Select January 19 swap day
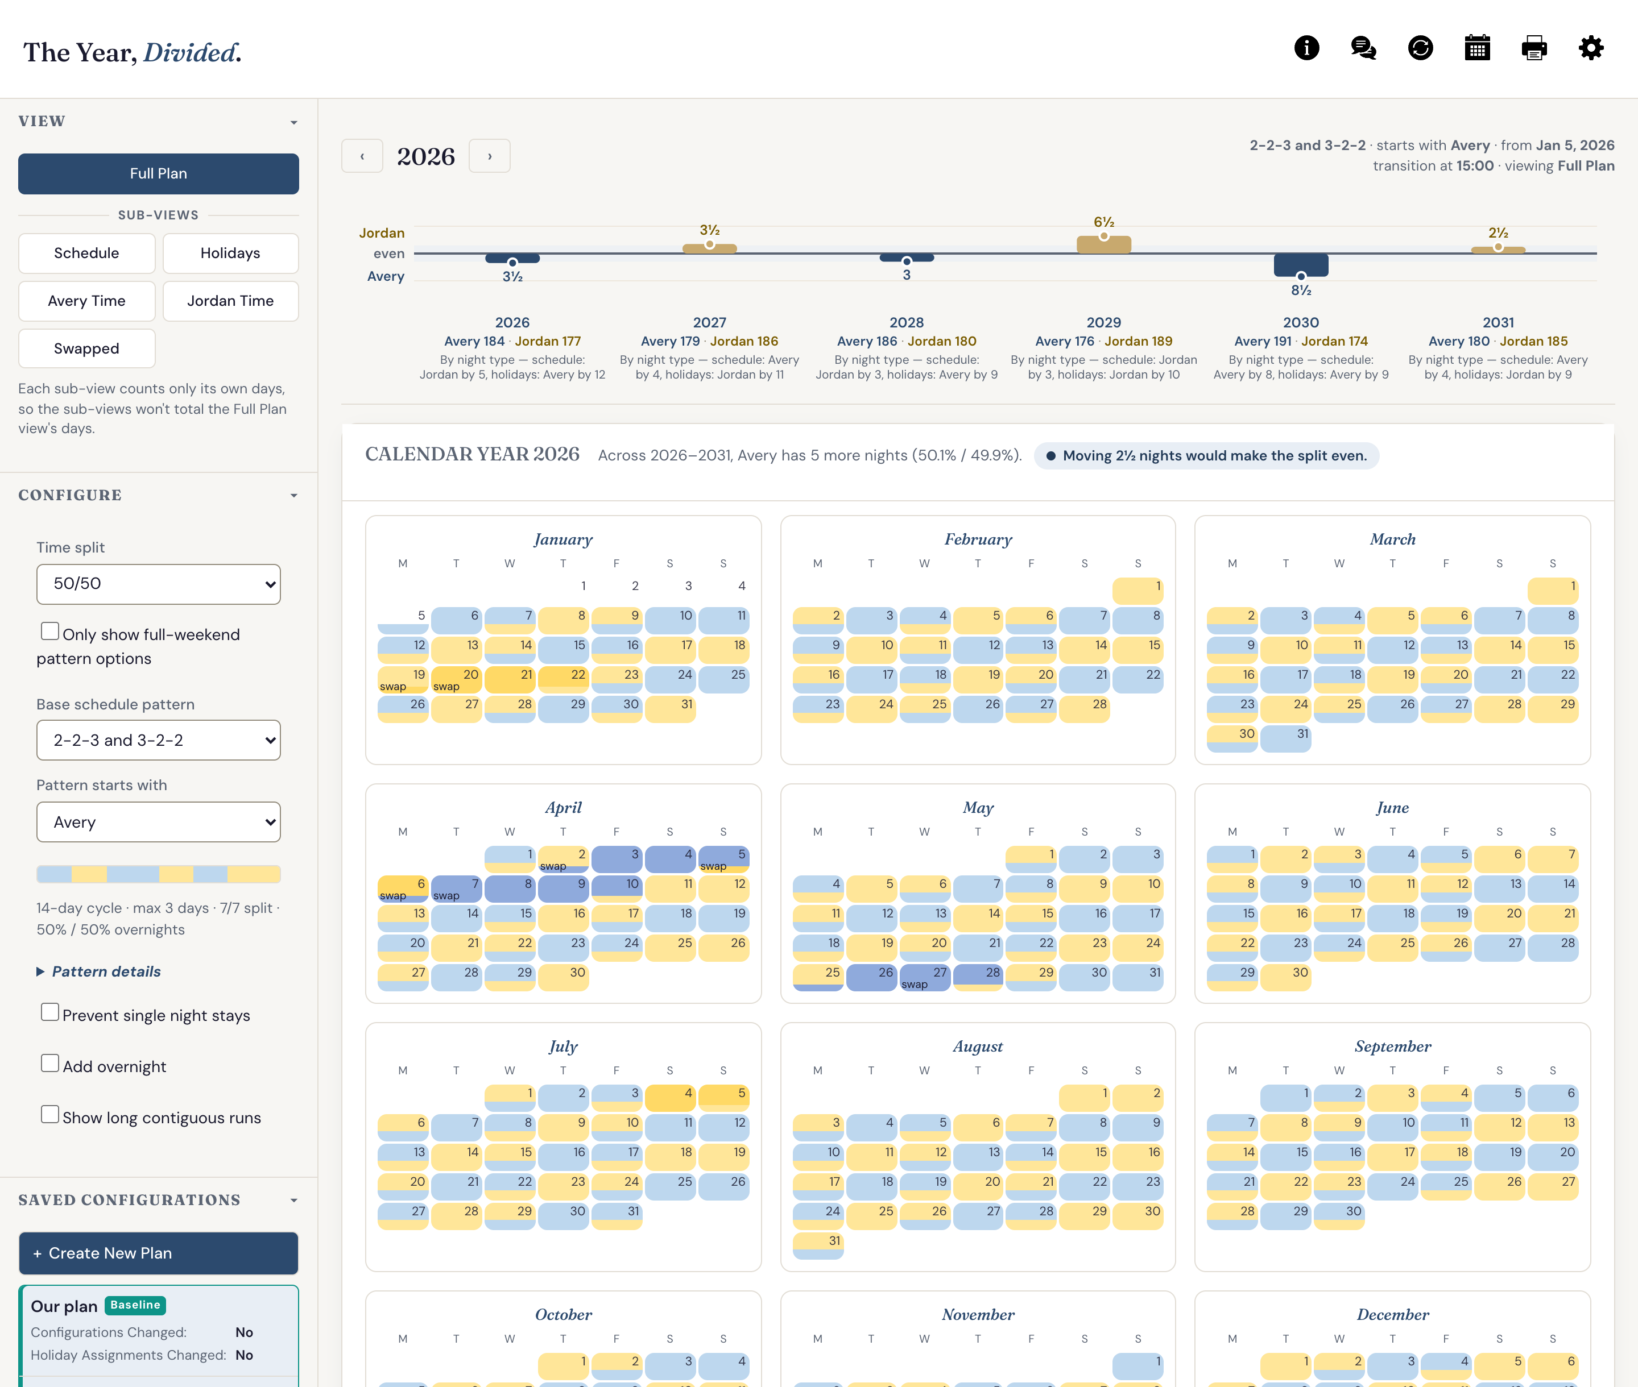The image size is (1638, 1387). 403,679
